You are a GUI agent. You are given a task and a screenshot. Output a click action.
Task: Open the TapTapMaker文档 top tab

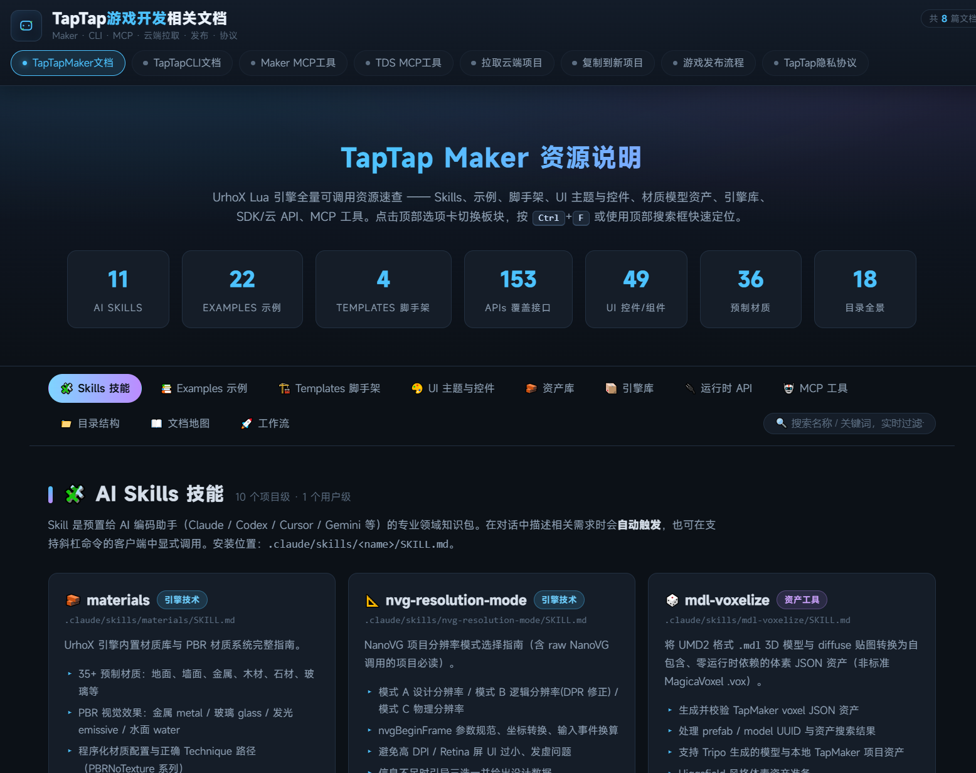[x=68, y=63]
